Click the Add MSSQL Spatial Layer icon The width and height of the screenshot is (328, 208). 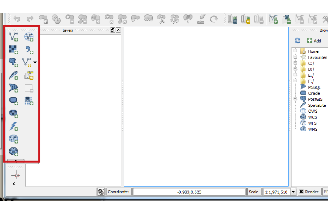pyautogui.click(x=13, y=88)
